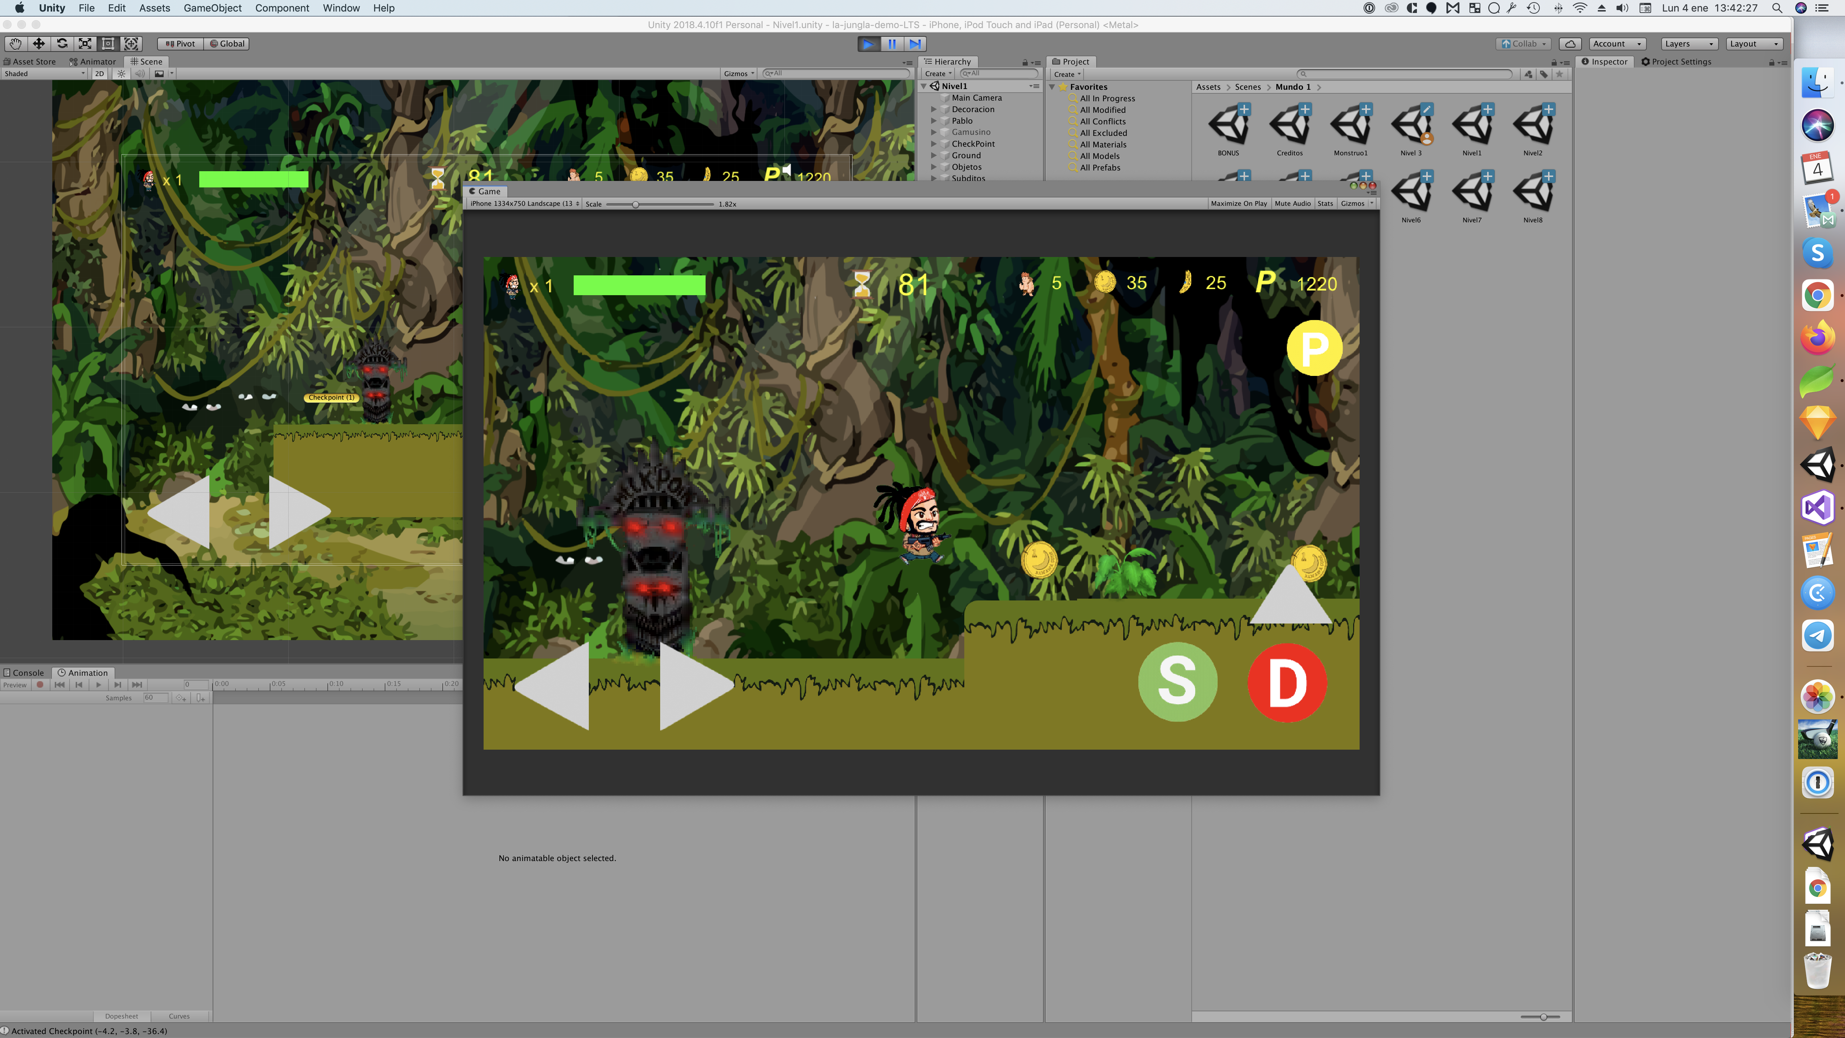This screenshot has height=1038, width=1845.
Task: Select the Rotate tool
Action: pyautogui.click(x=62, y=44)
